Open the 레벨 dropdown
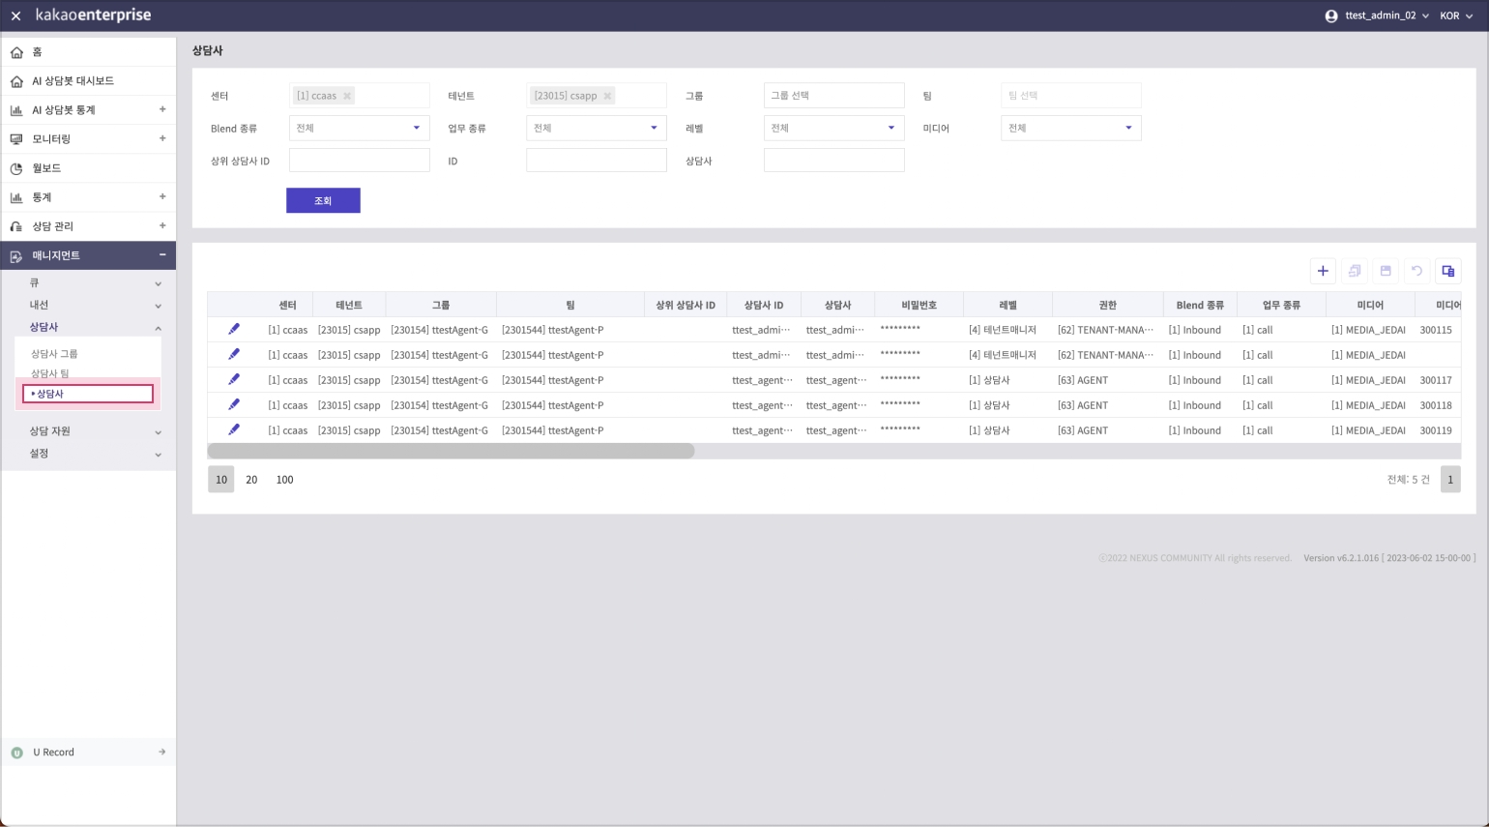This screenshot has width=1489, height=827. click(833, 128)
